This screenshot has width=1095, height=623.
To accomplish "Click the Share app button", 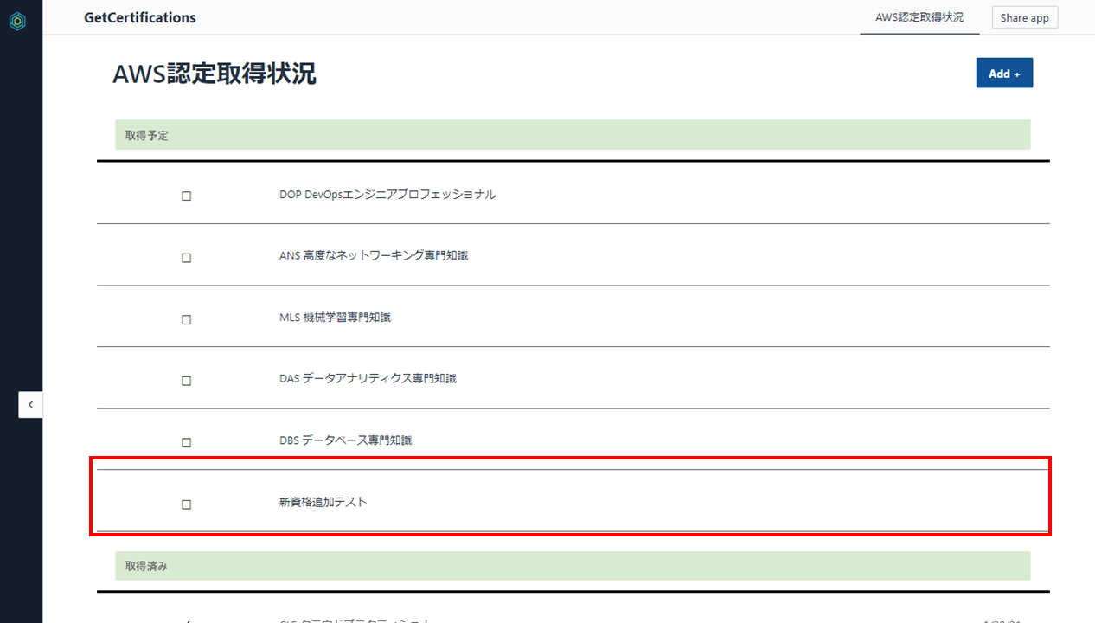I will (x=1025, y=17).
